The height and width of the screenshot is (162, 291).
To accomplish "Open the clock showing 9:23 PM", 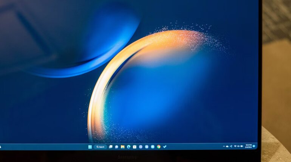I will coord(248,146).
